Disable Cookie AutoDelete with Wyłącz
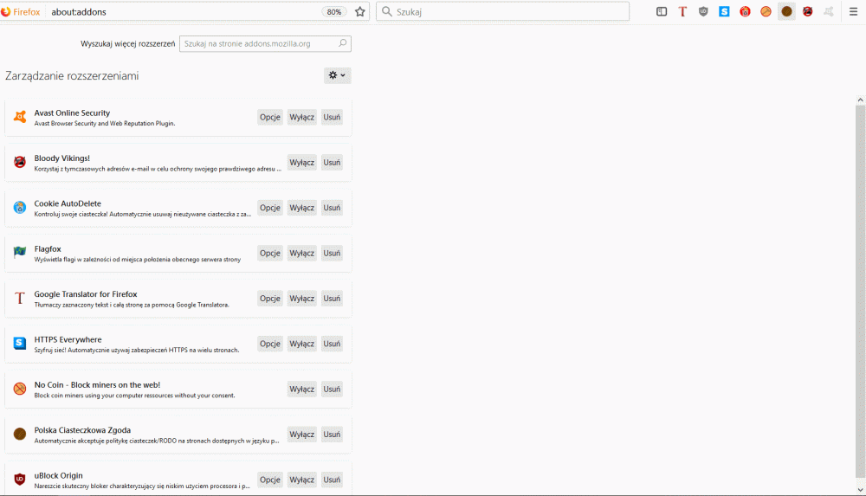 (x=302, y=208)
